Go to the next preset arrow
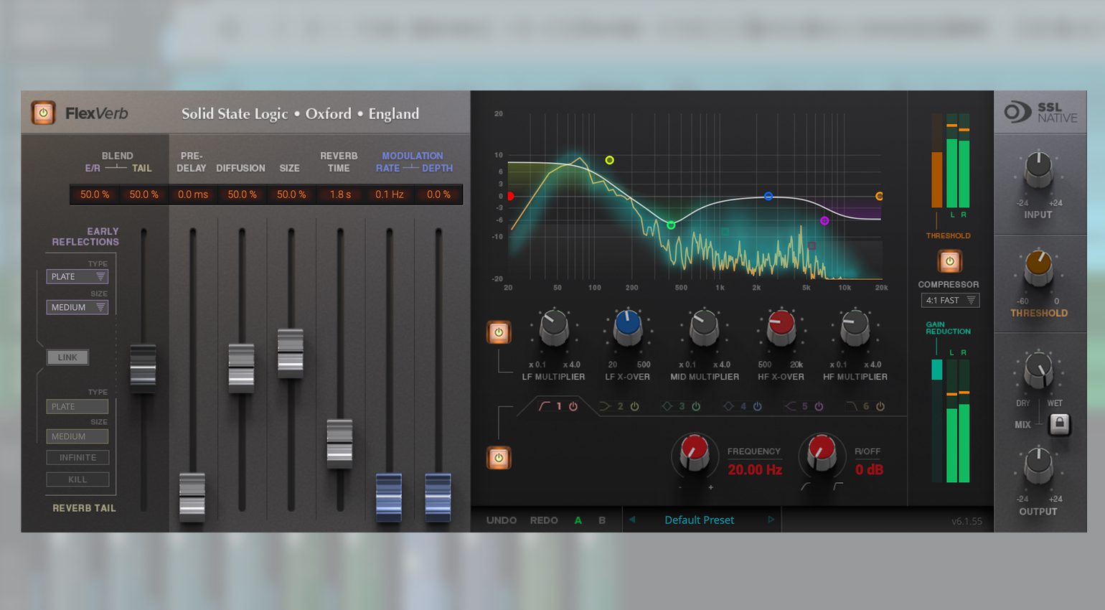 pos(771,520)
